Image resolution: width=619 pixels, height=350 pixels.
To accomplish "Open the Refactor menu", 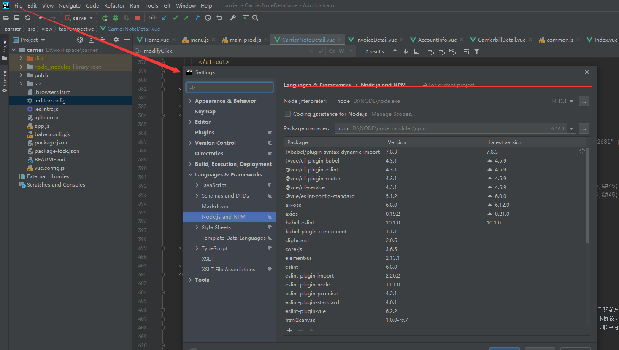I will point(114,5).
